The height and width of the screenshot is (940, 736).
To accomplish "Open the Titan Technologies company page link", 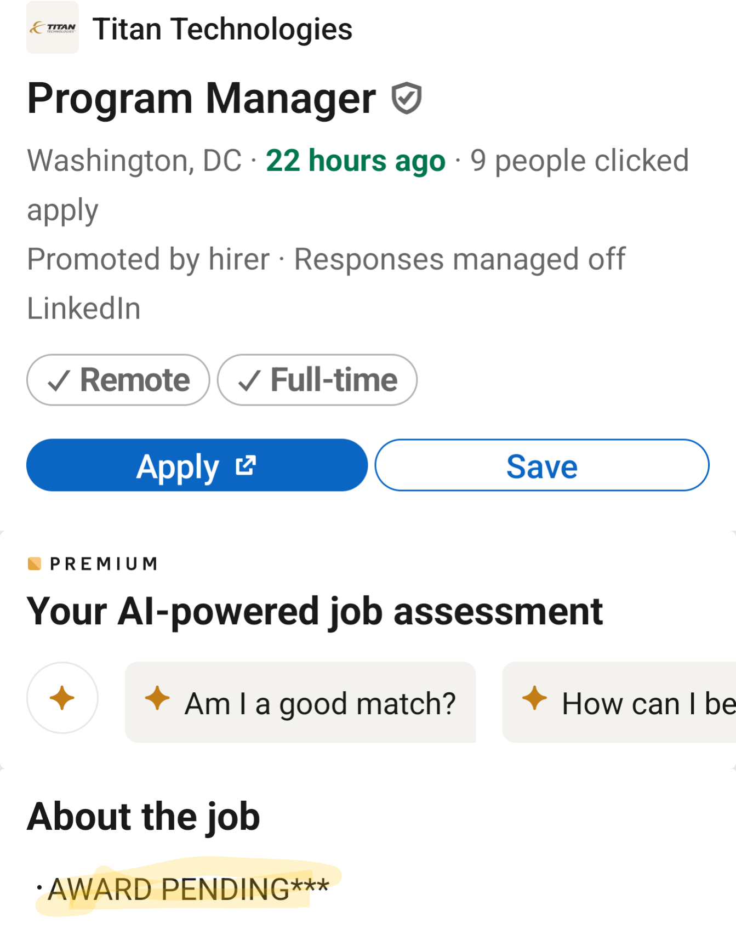I will 222,29.
